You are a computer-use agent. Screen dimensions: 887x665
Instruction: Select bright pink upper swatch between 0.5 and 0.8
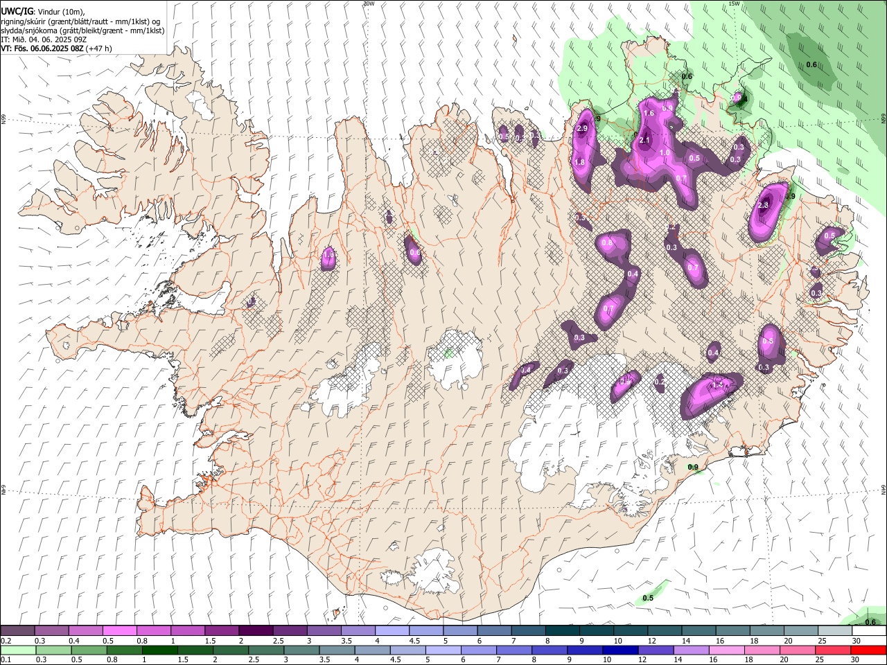(x=120, y=631)
